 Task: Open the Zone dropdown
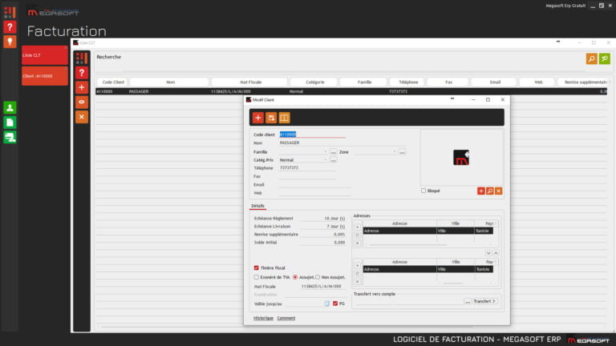(395, 152)
